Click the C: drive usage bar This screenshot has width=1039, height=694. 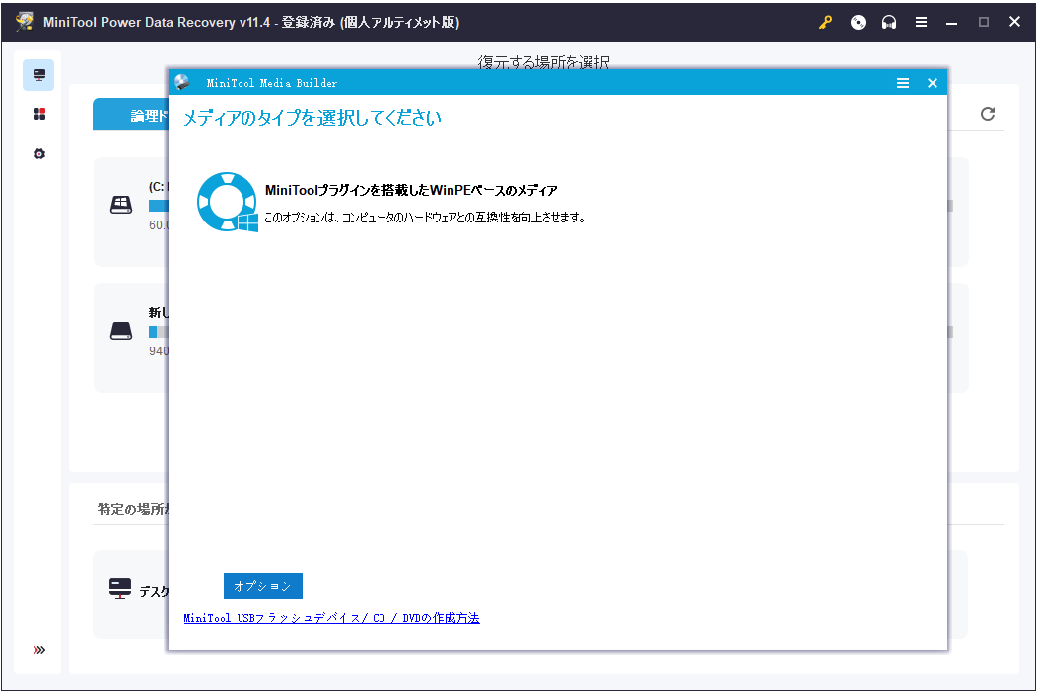click(x=158, y=205)
